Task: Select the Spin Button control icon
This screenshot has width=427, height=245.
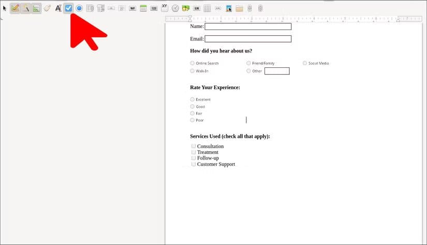Action: [249, 8]
